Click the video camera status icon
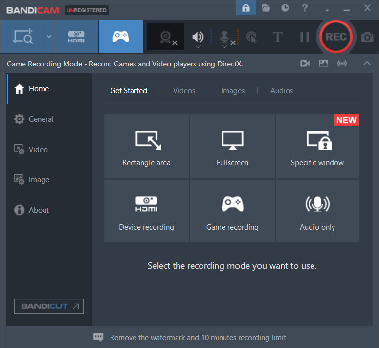Image resolution: width=379 pixels, height=348 pixels. click(x=305, y=64)
